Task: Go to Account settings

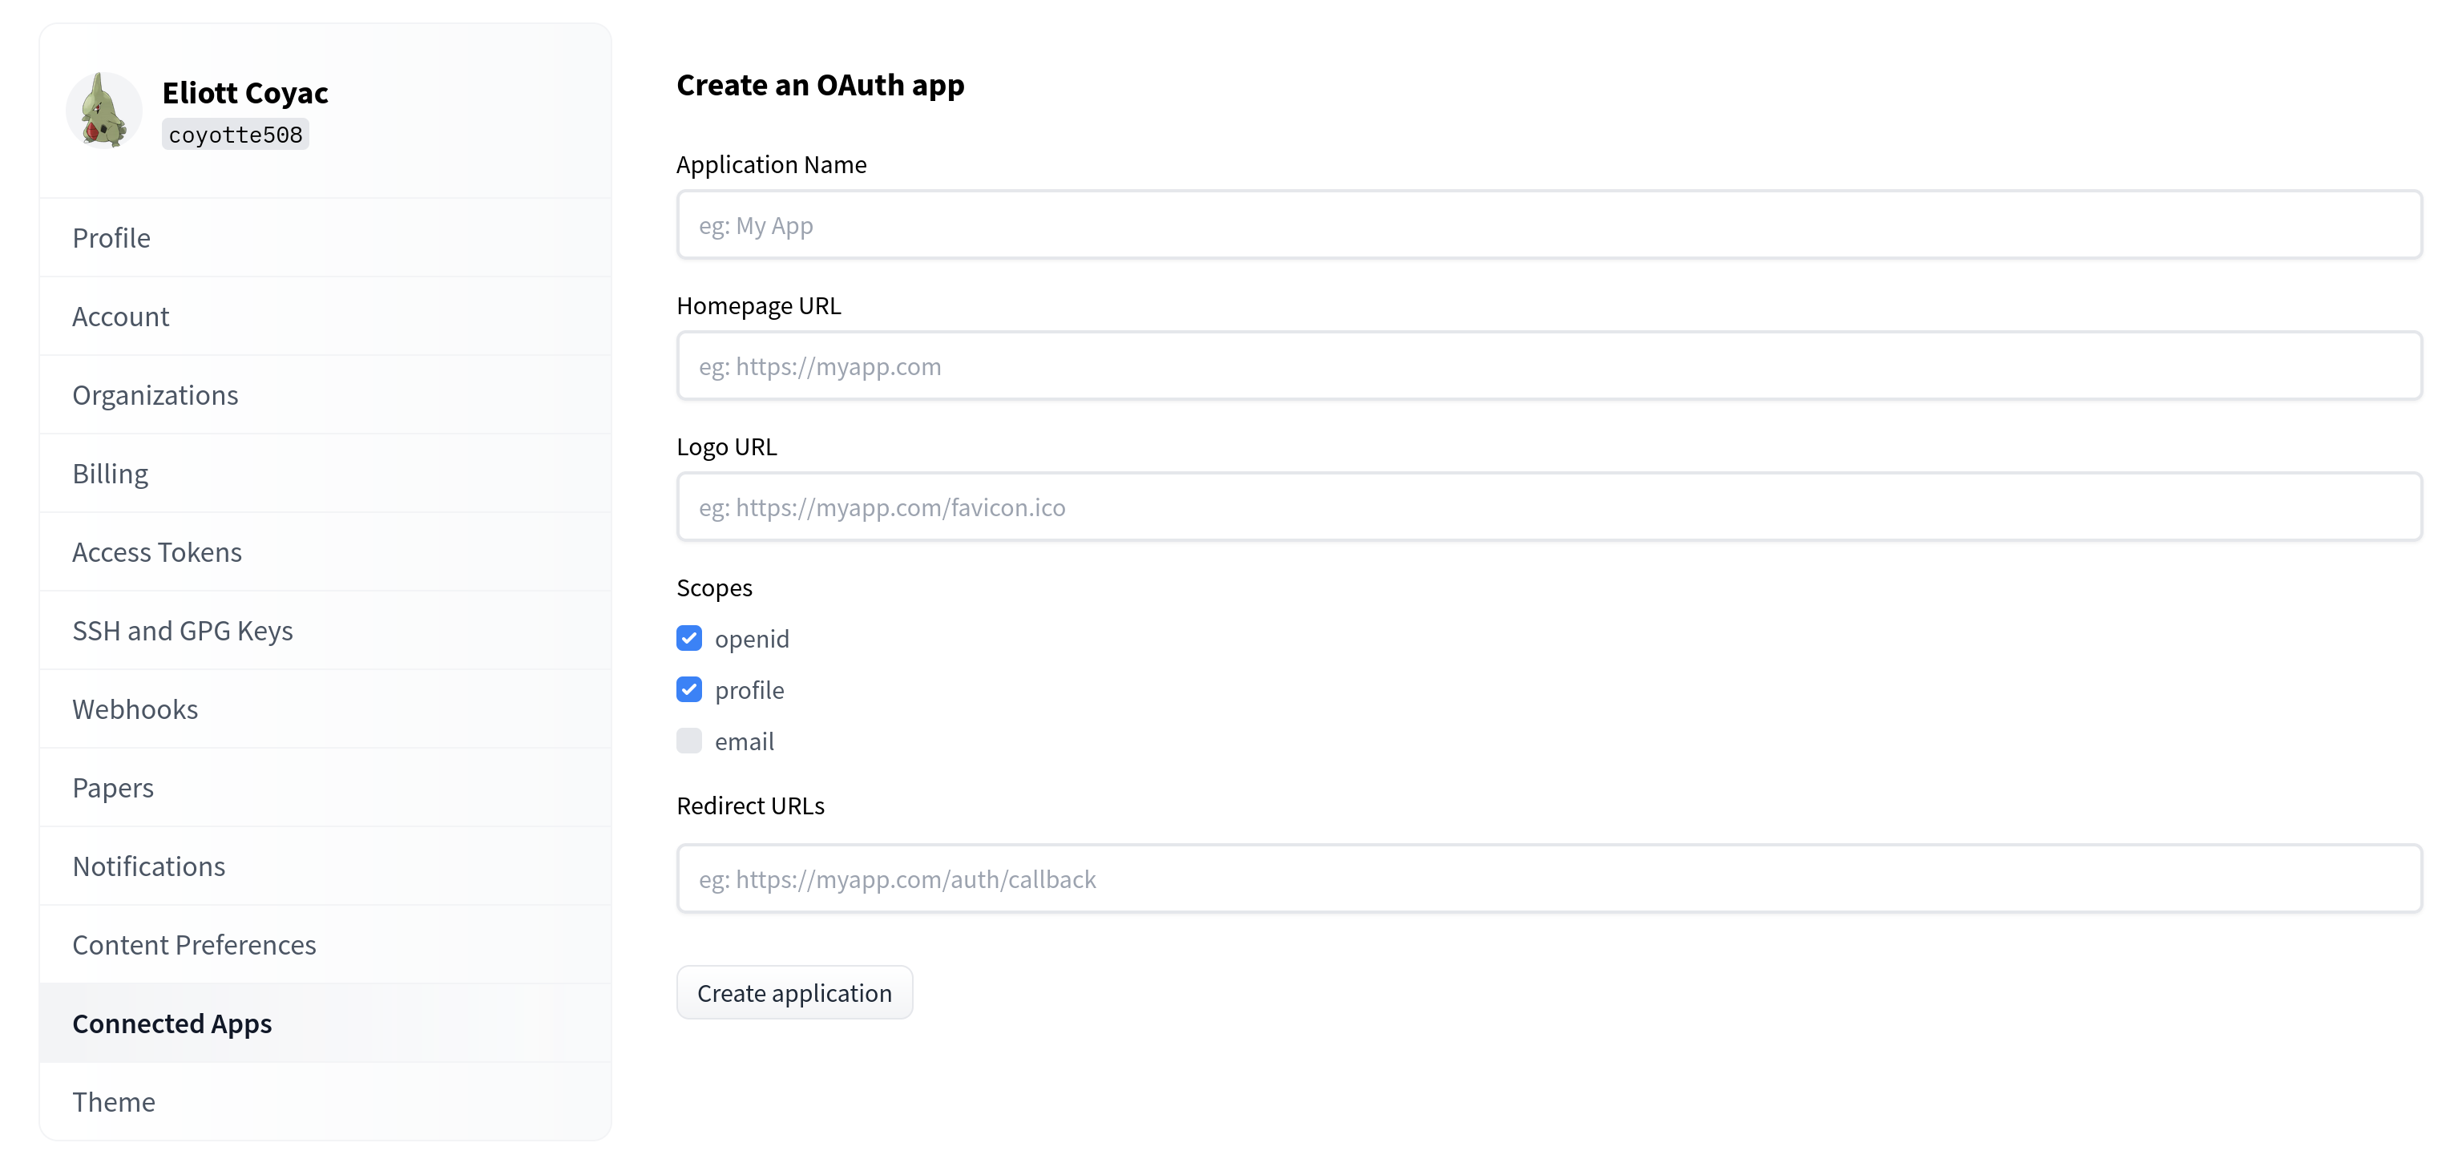Action: tap(121, 317)
